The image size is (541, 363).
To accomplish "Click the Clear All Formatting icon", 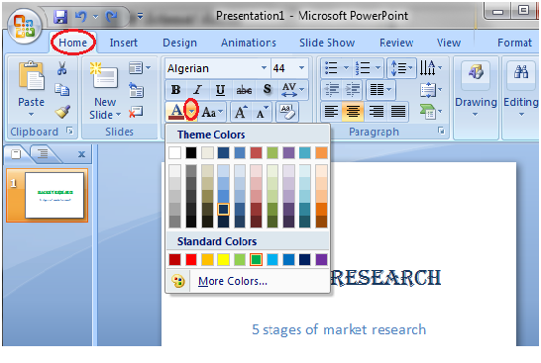I will tap(287, 112).
